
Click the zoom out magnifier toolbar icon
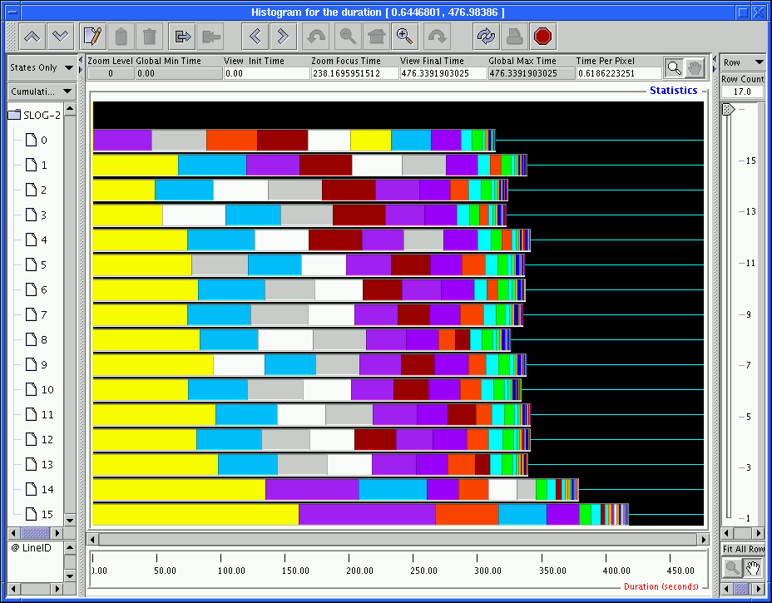(348, 37)
